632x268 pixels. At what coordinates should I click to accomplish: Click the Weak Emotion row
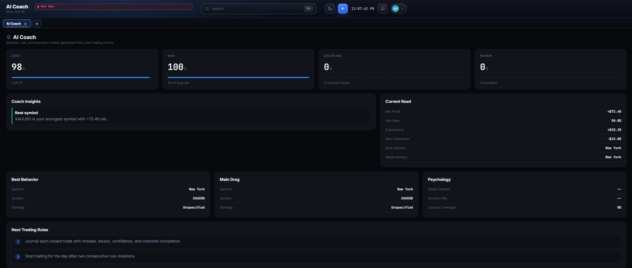(524, 189)
